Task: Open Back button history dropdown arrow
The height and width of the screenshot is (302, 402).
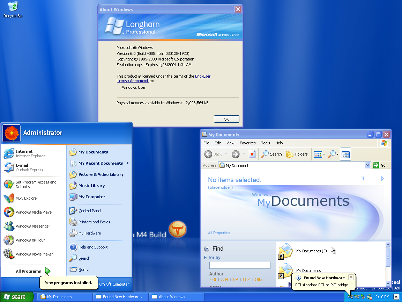Action: [226, 154]
